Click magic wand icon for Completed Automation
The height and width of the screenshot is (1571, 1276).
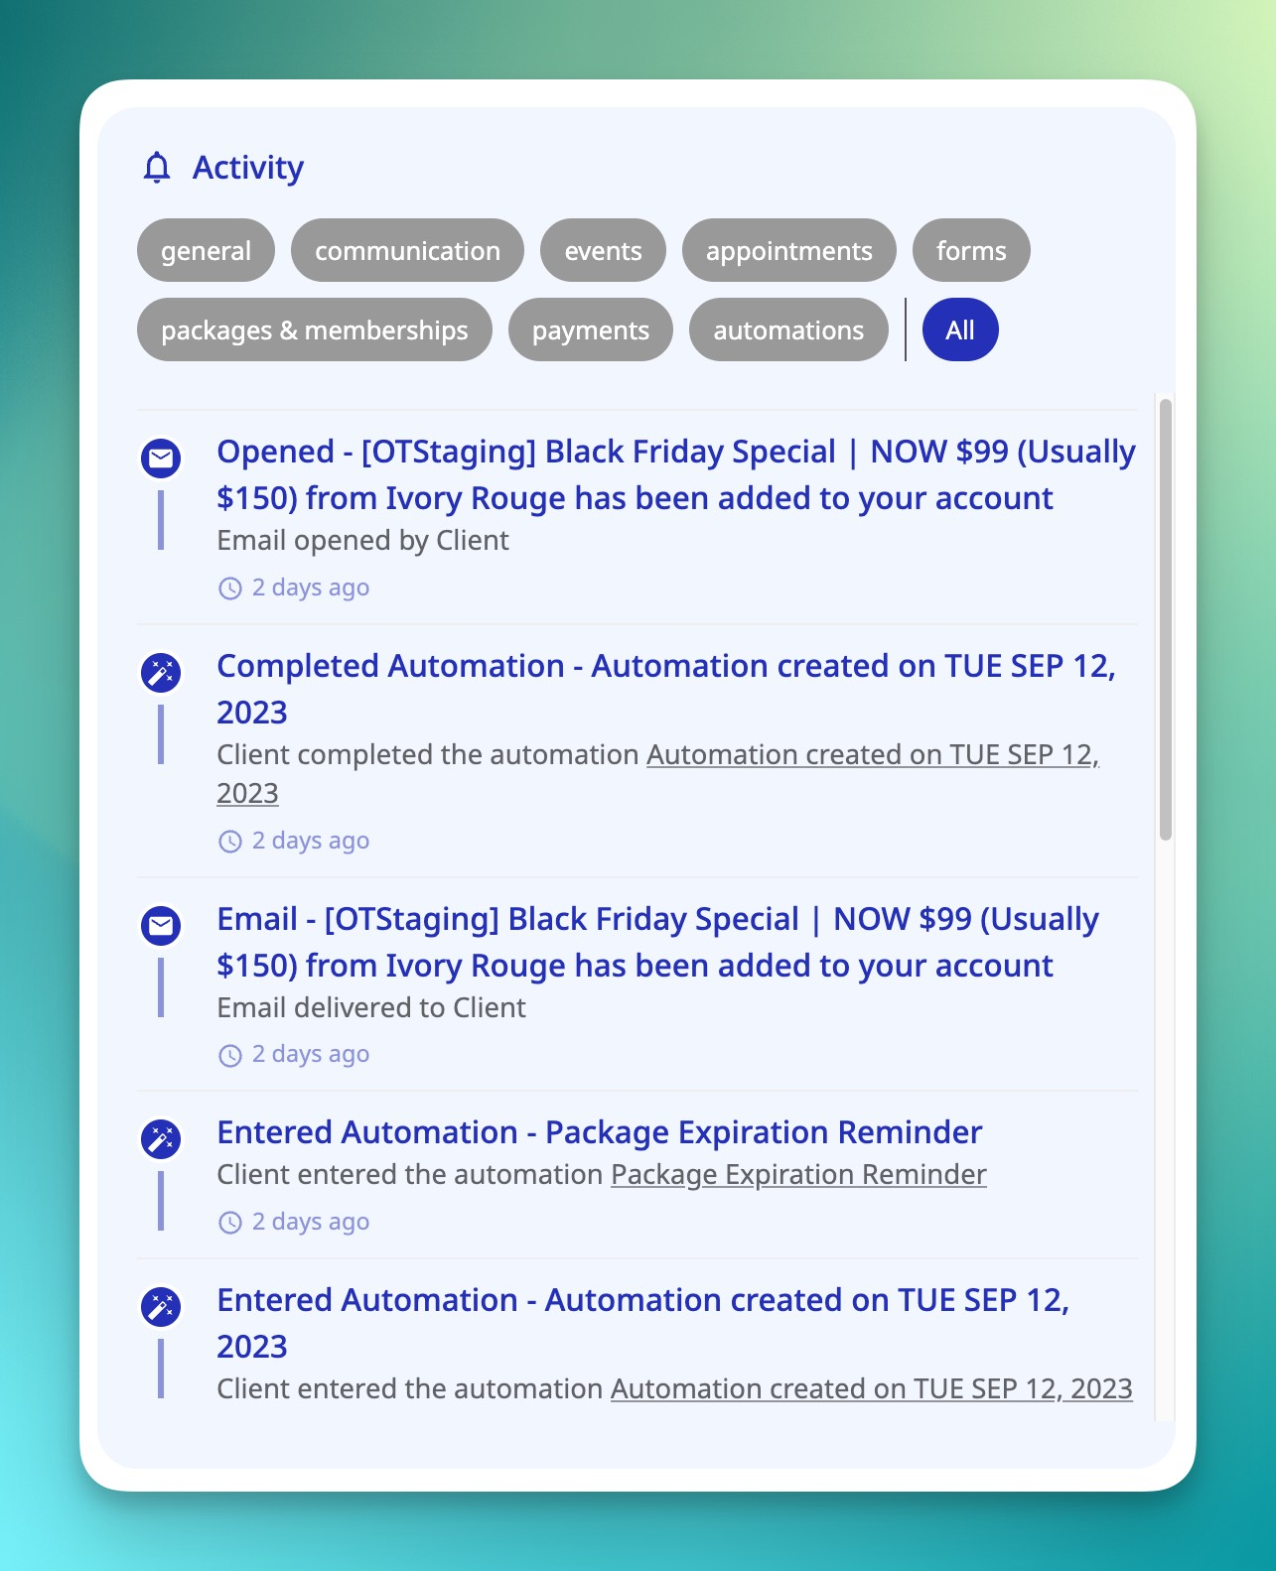tap(161, 673)
